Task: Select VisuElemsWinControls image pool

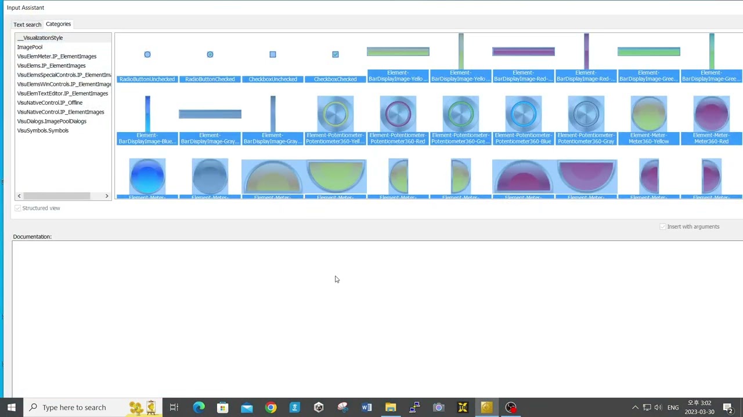Action: click(64, 84)
